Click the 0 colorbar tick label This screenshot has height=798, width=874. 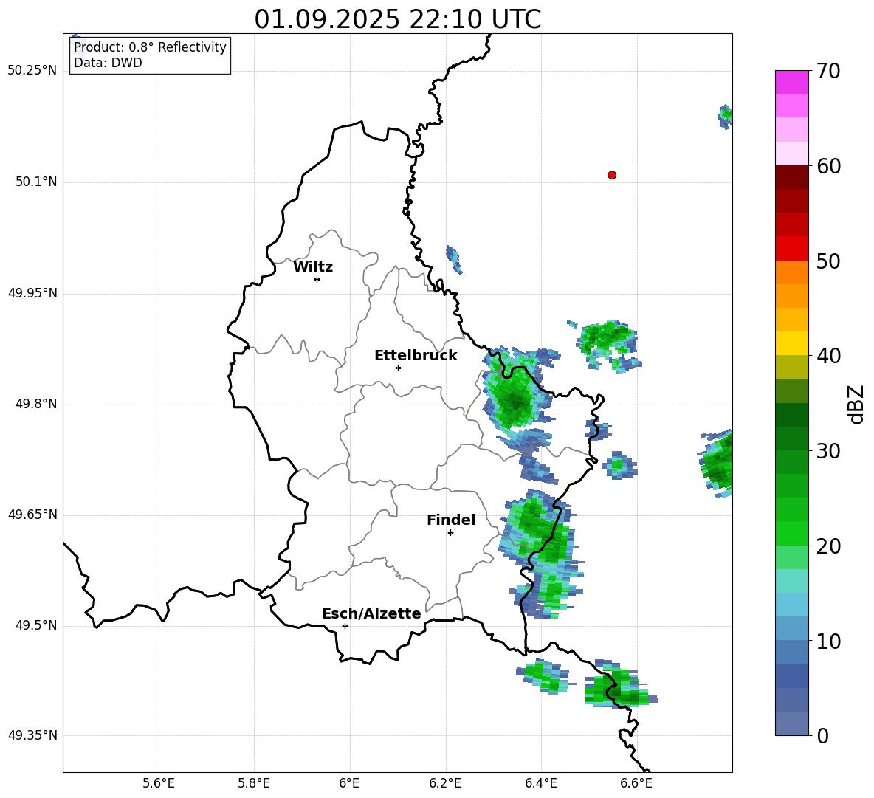pos(822,735)
